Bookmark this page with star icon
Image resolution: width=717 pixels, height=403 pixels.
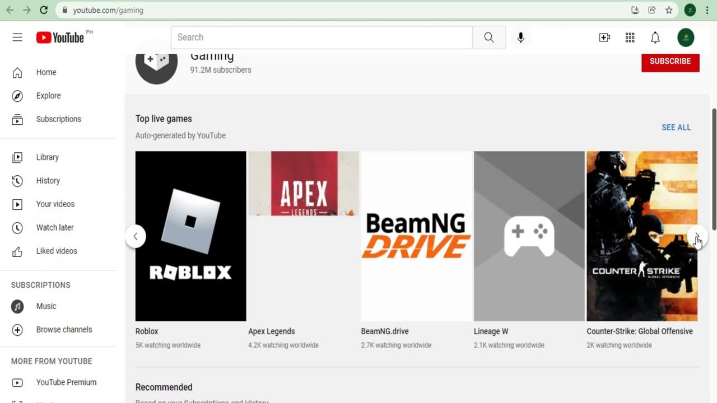tap(669, 10)
